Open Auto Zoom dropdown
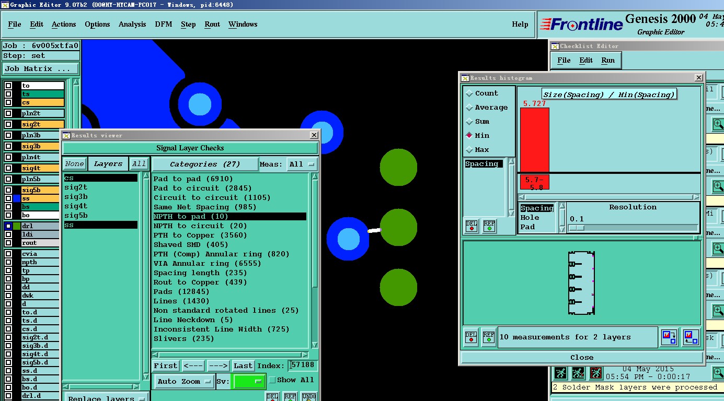724x401 pixels. coord(183,382)
